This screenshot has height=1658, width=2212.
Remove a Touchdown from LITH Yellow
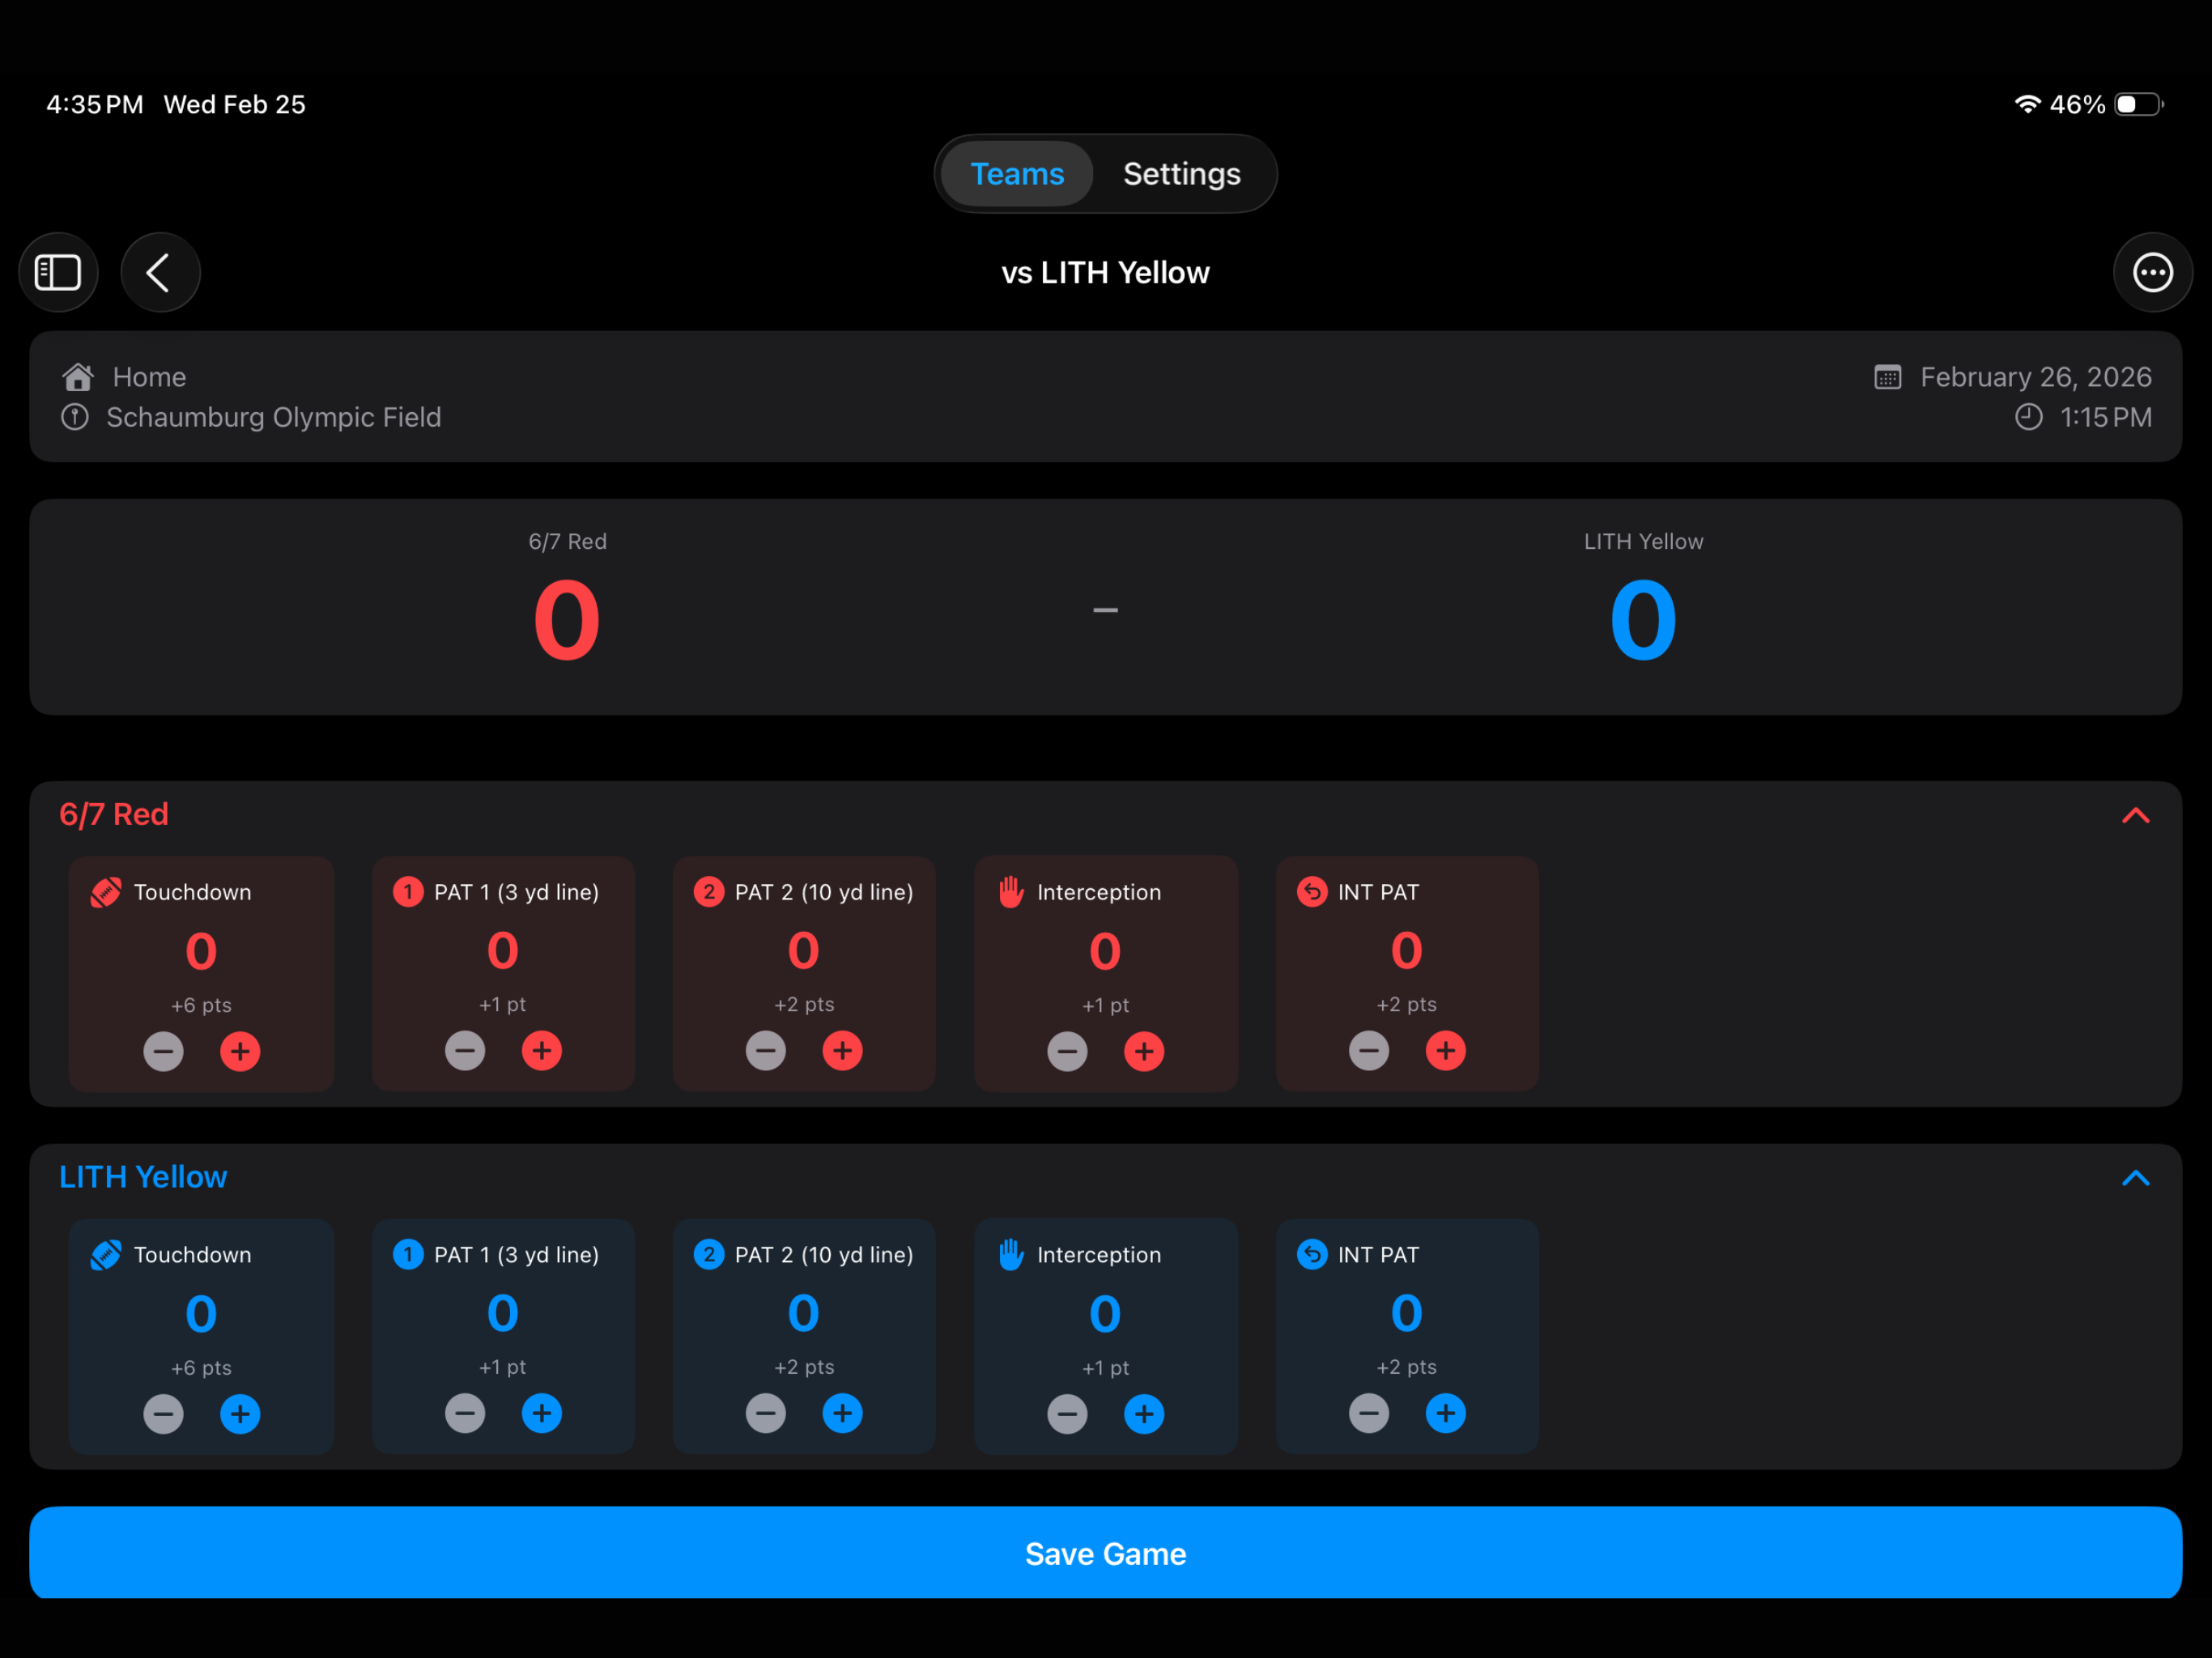point(163,1414)
